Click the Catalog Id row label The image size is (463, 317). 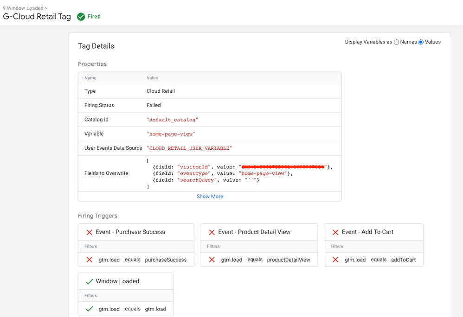pos(96,120)
